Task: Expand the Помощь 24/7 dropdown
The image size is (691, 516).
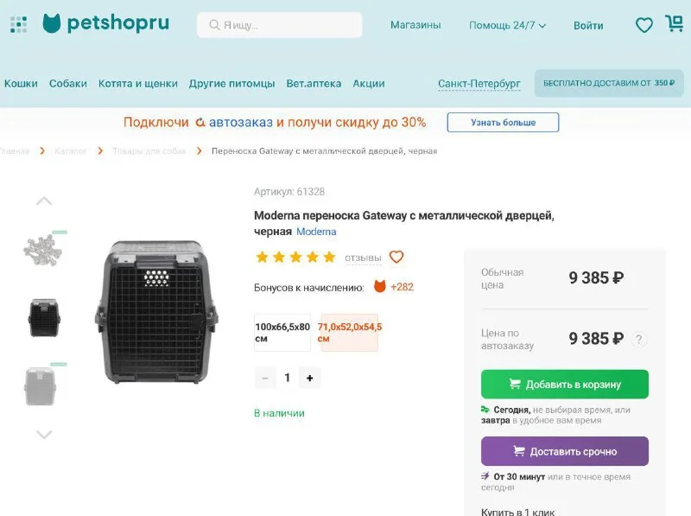Action: [x=508, y=25]
